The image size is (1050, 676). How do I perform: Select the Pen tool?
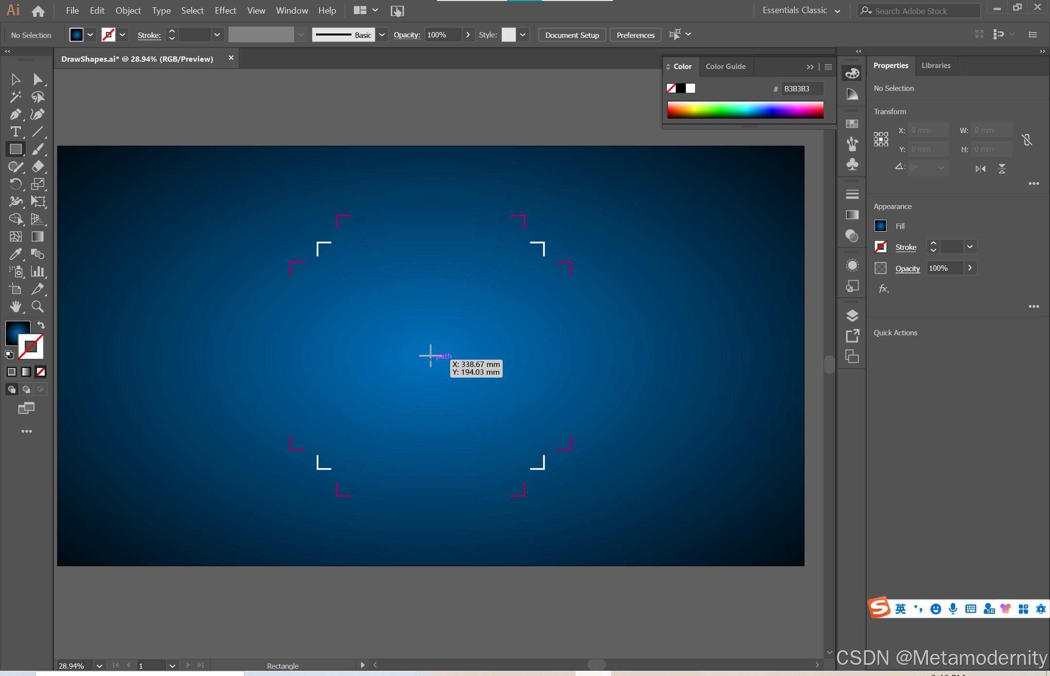click(x=15, y=114)
